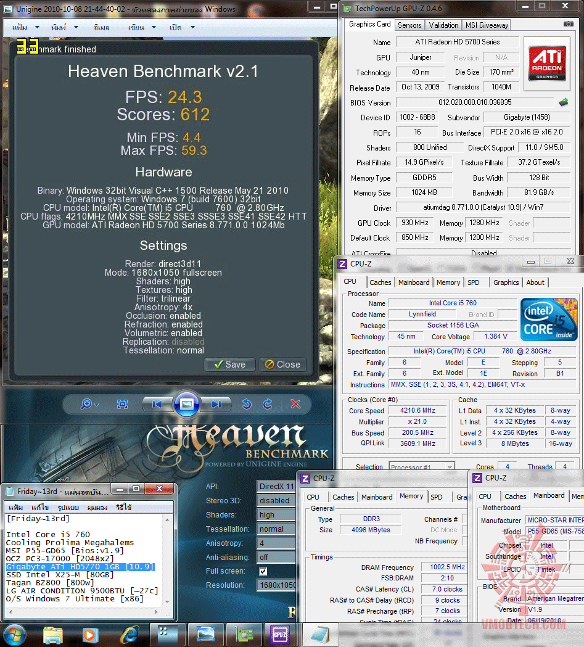The image size is (584, 647).
Task: Open the Caches tab in the Mainboard CPU-Z window
Action: 515,497
